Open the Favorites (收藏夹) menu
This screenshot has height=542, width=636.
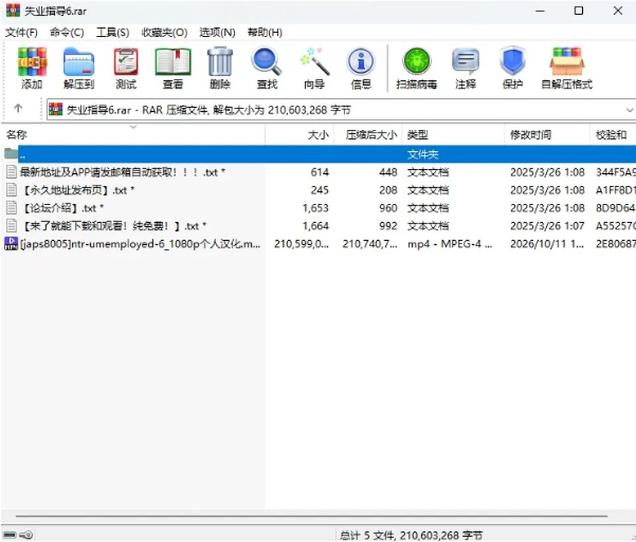click(x=164, y=32)
